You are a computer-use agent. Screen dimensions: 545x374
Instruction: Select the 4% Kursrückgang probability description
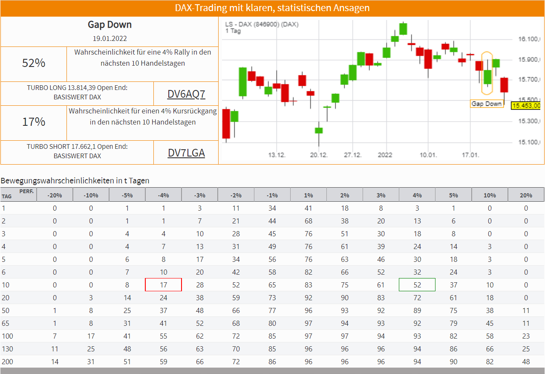(x=143, y=116)
